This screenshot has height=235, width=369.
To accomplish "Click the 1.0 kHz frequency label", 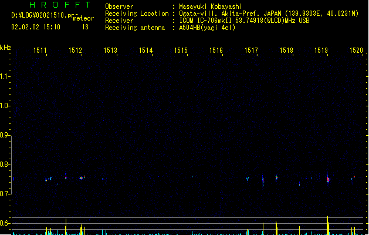I will coord(5,106).
